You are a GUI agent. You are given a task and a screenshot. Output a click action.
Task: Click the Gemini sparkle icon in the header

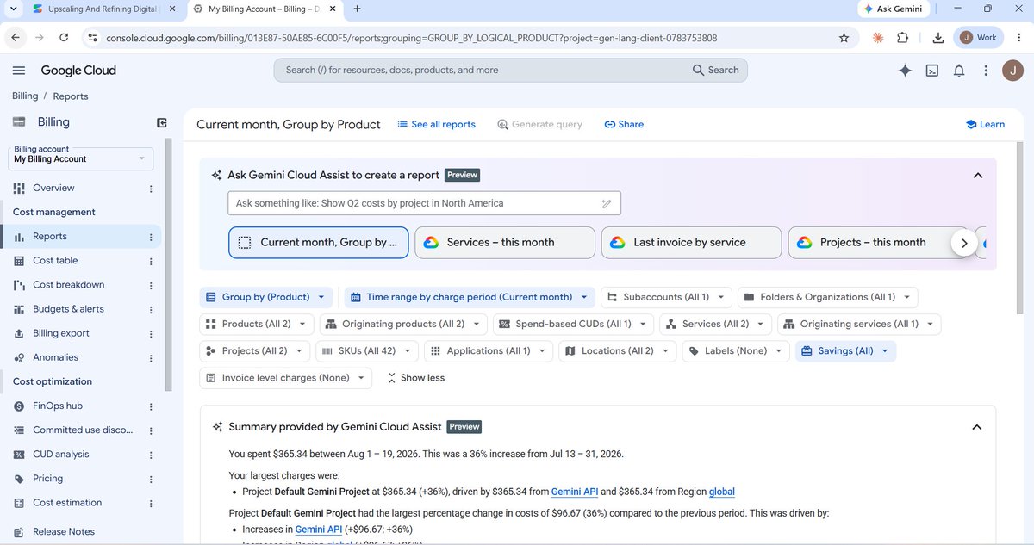tap(905, 71)
